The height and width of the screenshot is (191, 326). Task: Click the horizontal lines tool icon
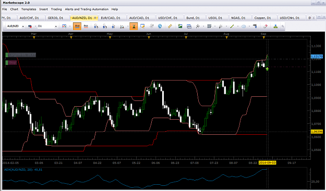[209, 27]
